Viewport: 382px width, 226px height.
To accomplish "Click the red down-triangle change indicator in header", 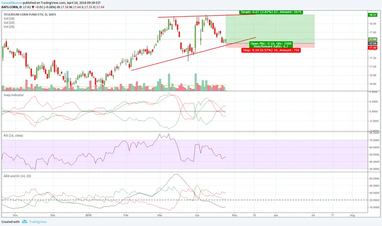I will 33,7.
